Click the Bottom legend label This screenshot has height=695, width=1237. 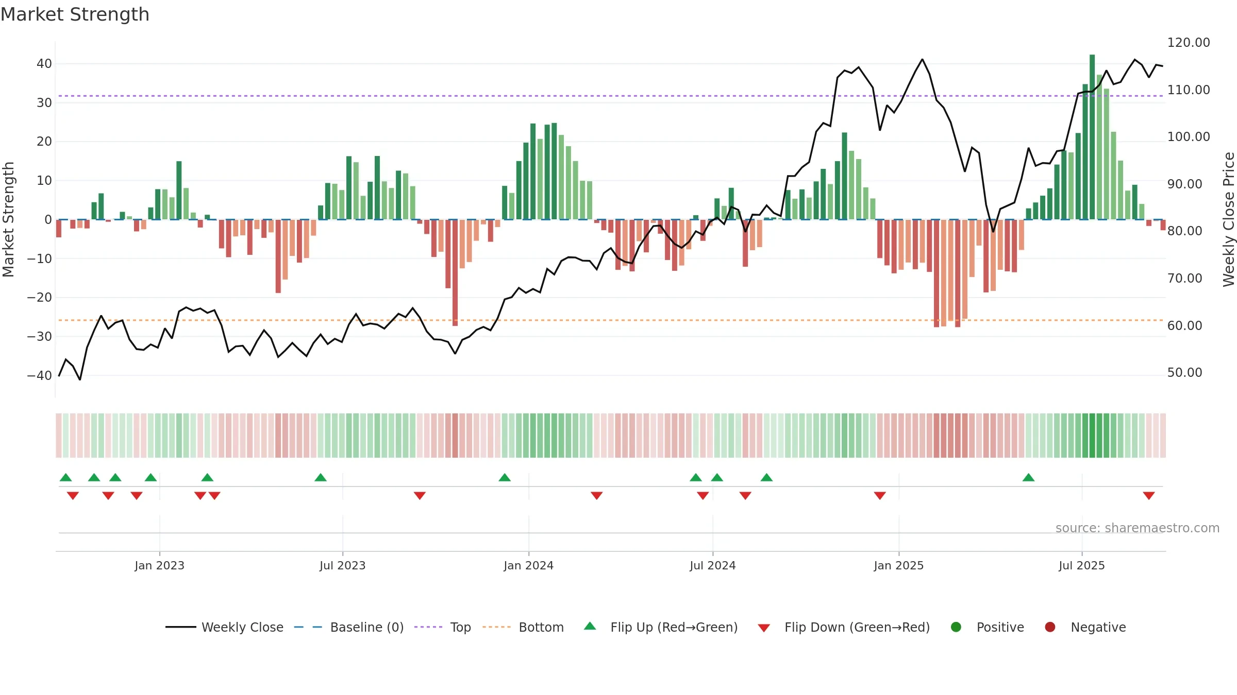(541, 627)
